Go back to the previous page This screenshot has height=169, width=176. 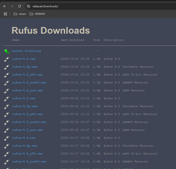point(4,6)
